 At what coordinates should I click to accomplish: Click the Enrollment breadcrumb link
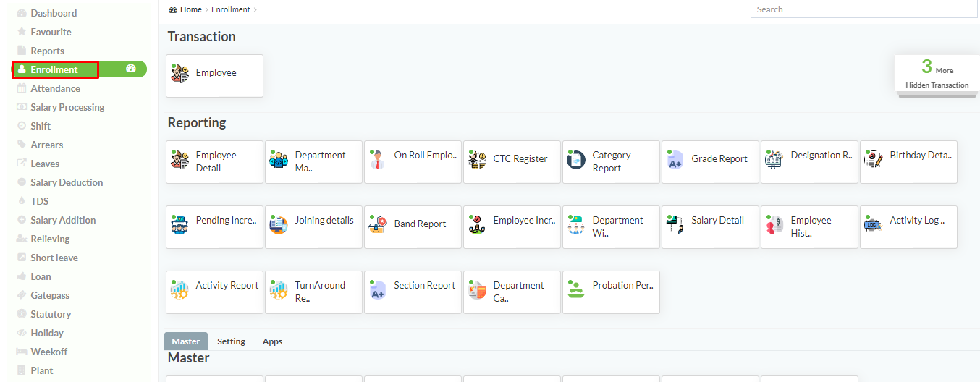coord(231,9)
